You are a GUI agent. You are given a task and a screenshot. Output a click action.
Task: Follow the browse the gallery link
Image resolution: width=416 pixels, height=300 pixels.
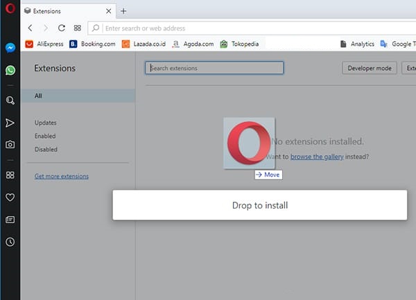pos(317,157)
